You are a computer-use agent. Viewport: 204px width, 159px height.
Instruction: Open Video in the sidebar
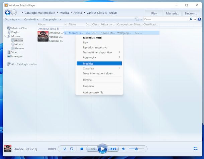[13, 52]
